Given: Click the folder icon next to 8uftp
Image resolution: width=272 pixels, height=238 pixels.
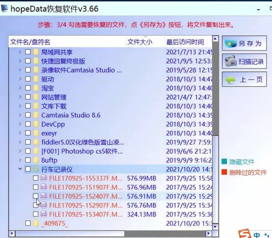Looking at the screenshot, I should [x=36, y=160].
